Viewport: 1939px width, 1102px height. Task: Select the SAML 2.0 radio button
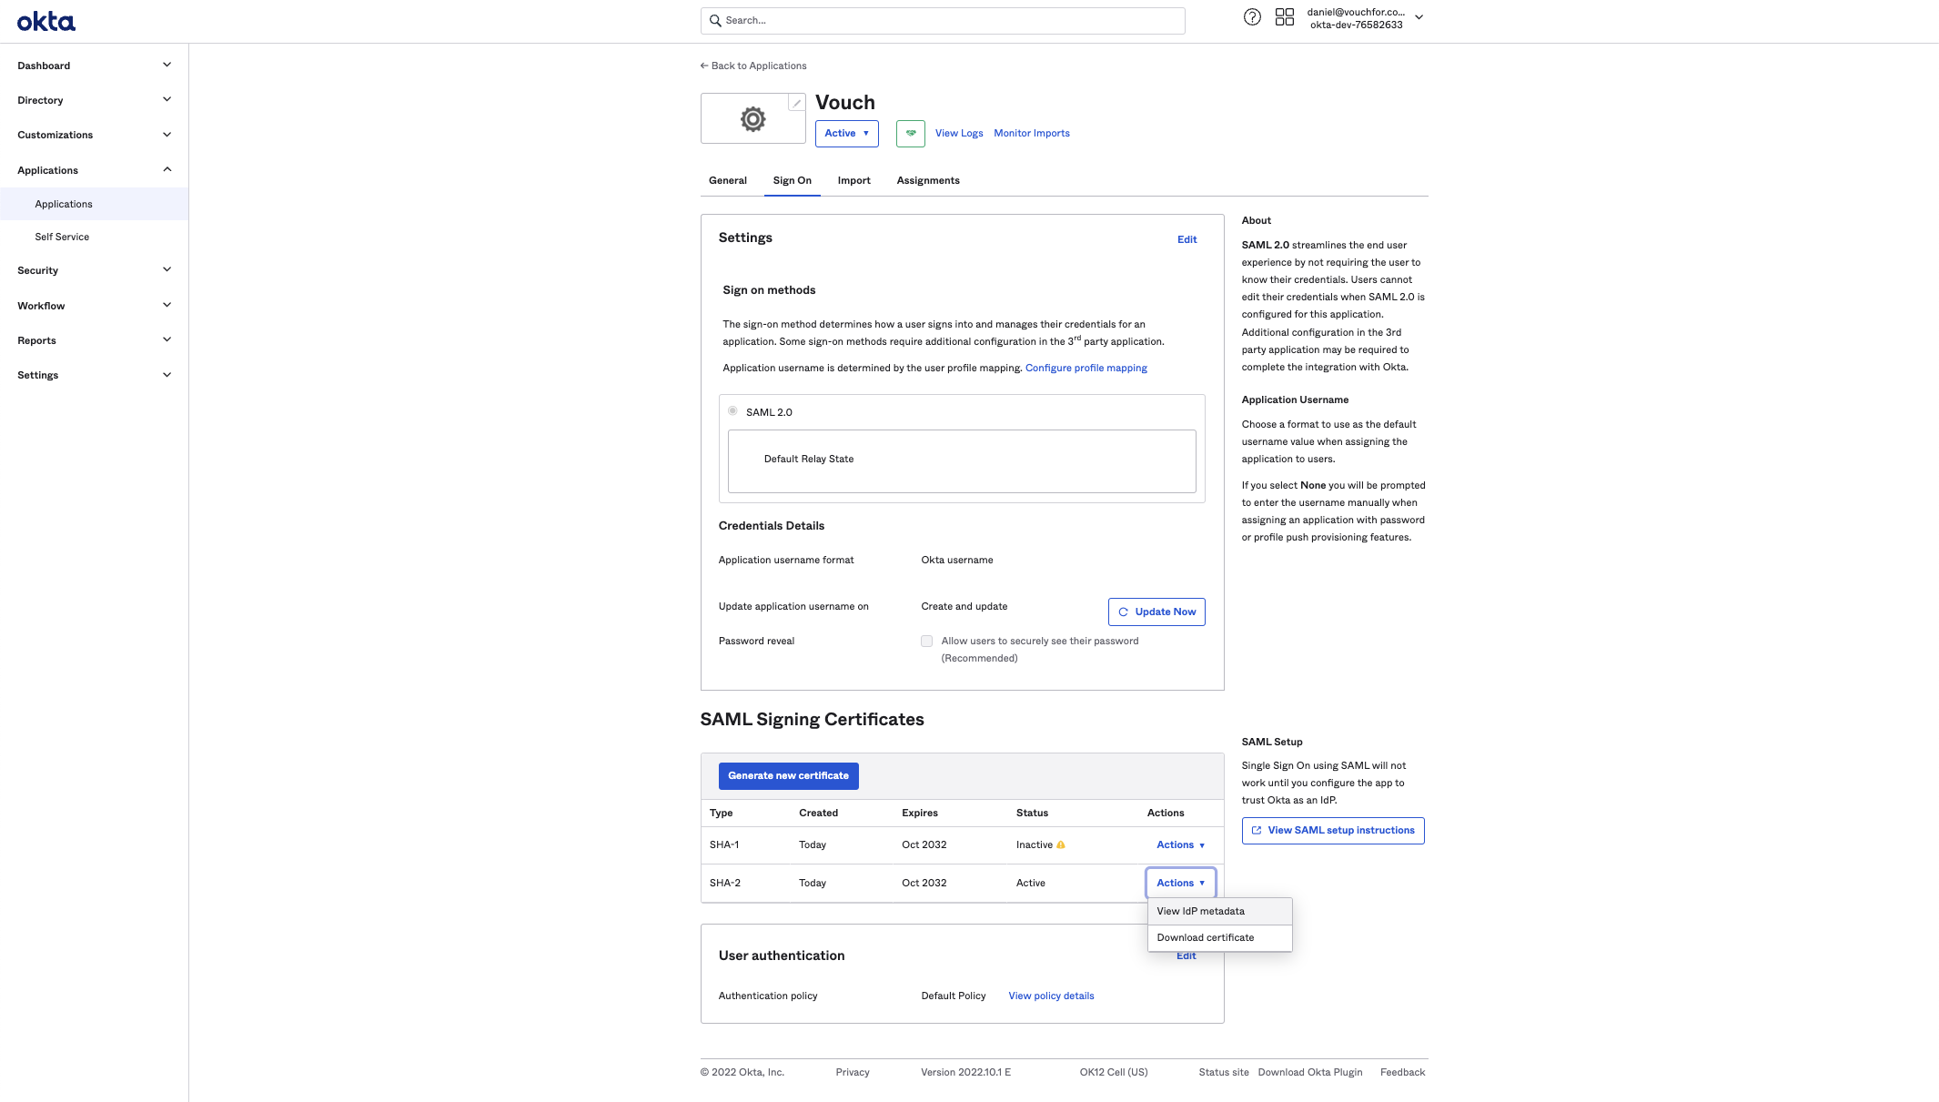point(732,411)
